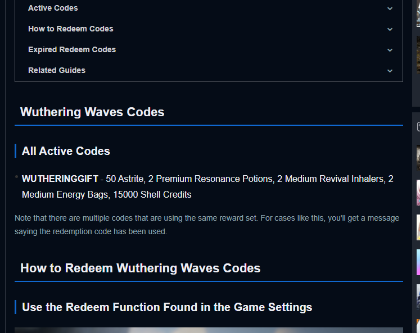The height and width of the screenshot is (333, 420).
Task: Open the pink sidebar thumbnail
Action: click(418, 193)
